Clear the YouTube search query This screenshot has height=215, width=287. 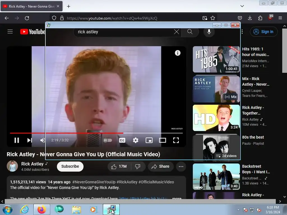point(177,32)
